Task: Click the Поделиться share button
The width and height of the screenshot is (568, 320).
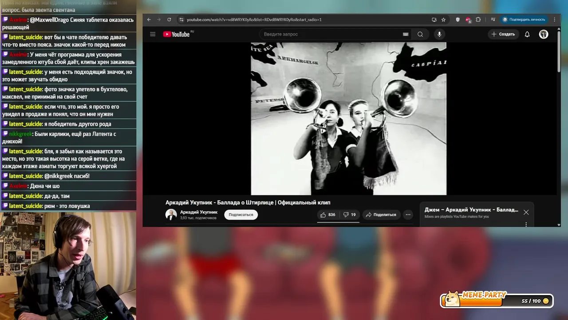Action: [x=381, y=215]
